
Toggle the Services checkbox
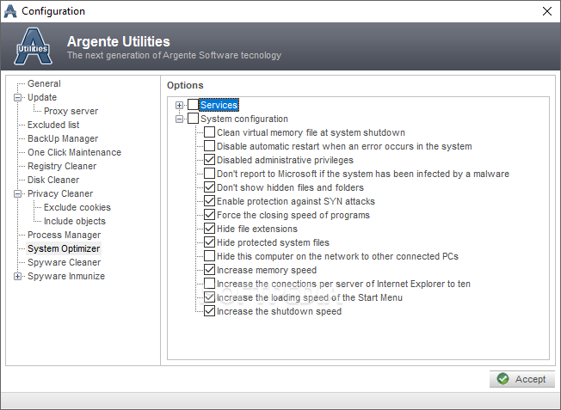193,105
